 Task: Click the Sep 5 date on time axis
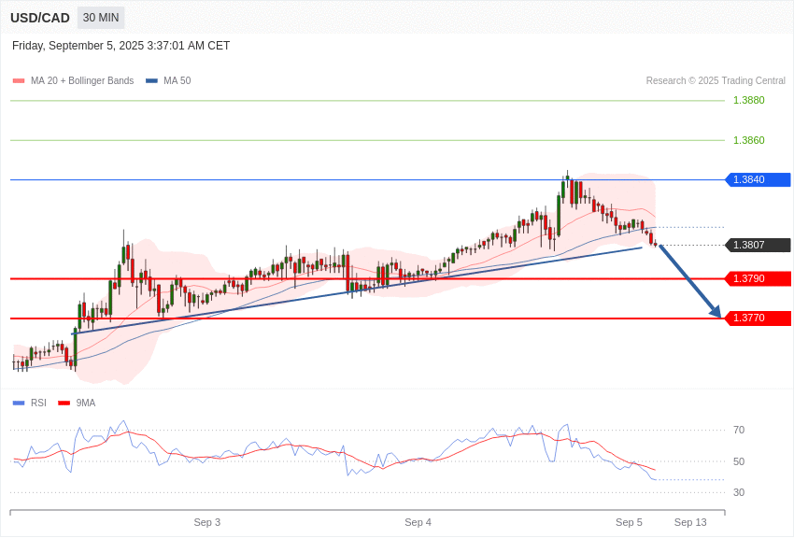pos(629,522)
